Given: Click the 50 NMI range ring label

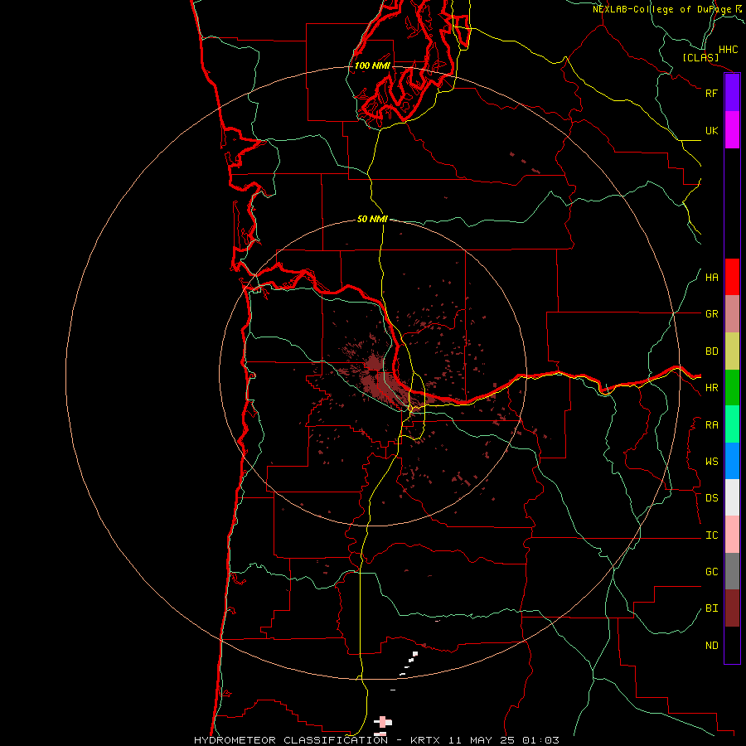Looking at the screenshot, I should (x=372, y=219).
